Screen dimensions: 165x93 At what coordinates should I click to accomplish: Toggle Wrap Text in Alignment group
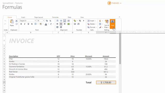69,21
